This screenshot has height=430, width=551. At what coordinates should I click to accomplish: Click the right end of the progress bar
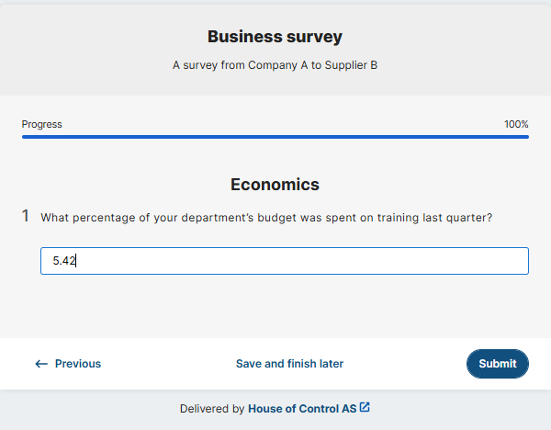[526, 137]
